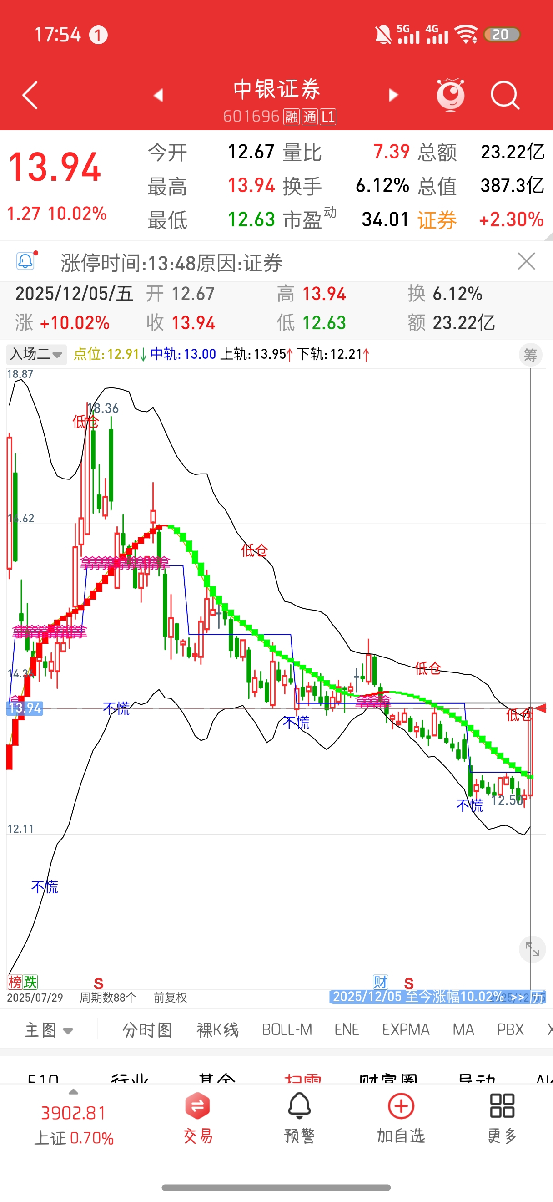Viewport: 553px width, 1202px height.
Task: Open the robot assistant icon
Action: point(451,95)
